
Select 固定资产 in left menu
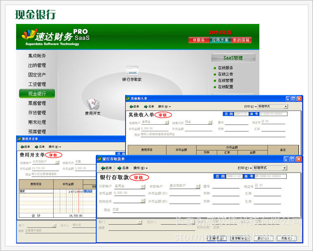coord(37,75)
